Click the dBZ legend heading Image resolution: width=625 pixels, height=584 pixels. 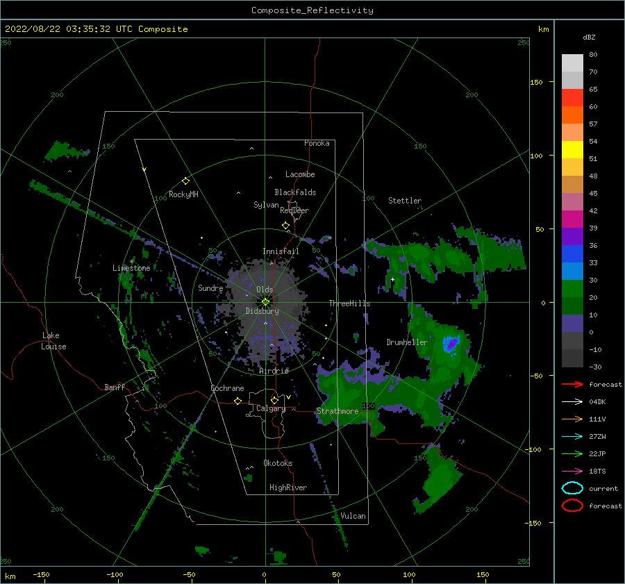[x=589, y=37]
